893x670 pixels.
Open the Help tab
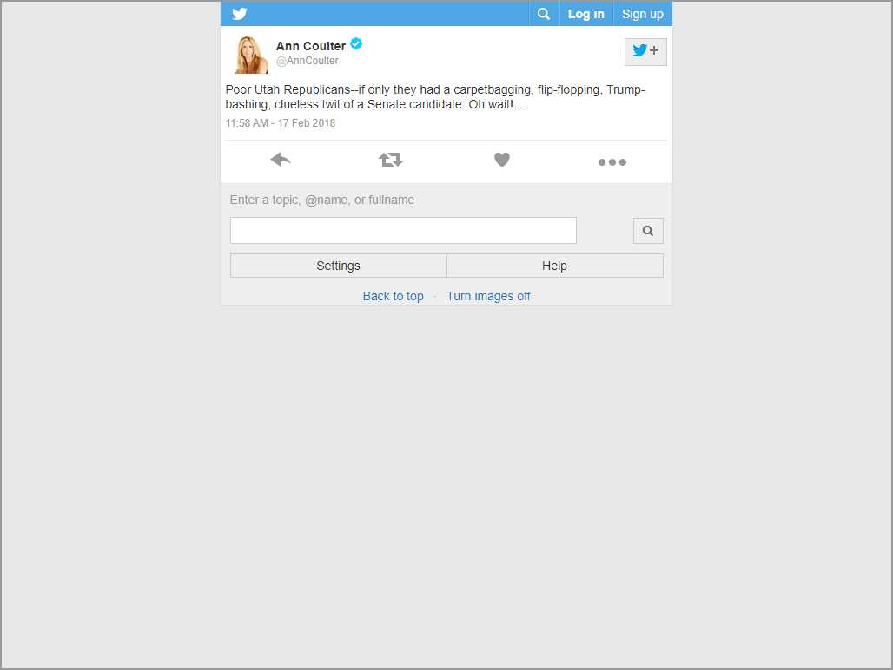pyautogui.click(x=554, y=266)
